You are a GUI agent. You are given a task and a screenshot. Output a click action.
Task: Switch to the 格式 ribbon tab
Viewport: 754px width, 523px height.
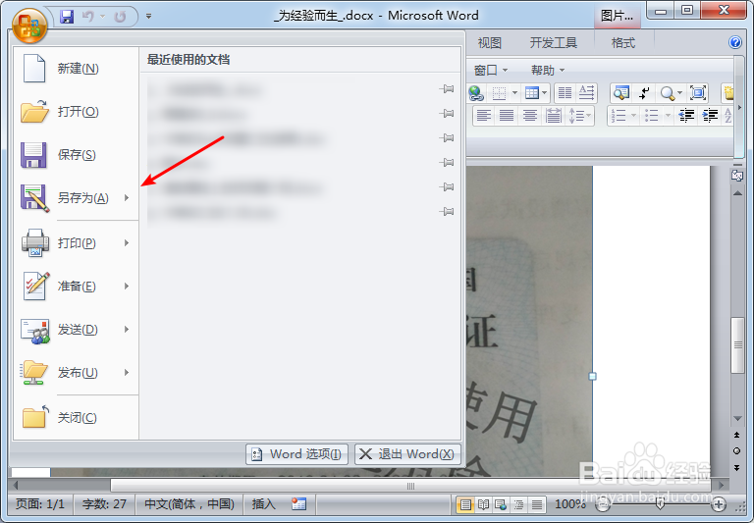pos(623,43)
